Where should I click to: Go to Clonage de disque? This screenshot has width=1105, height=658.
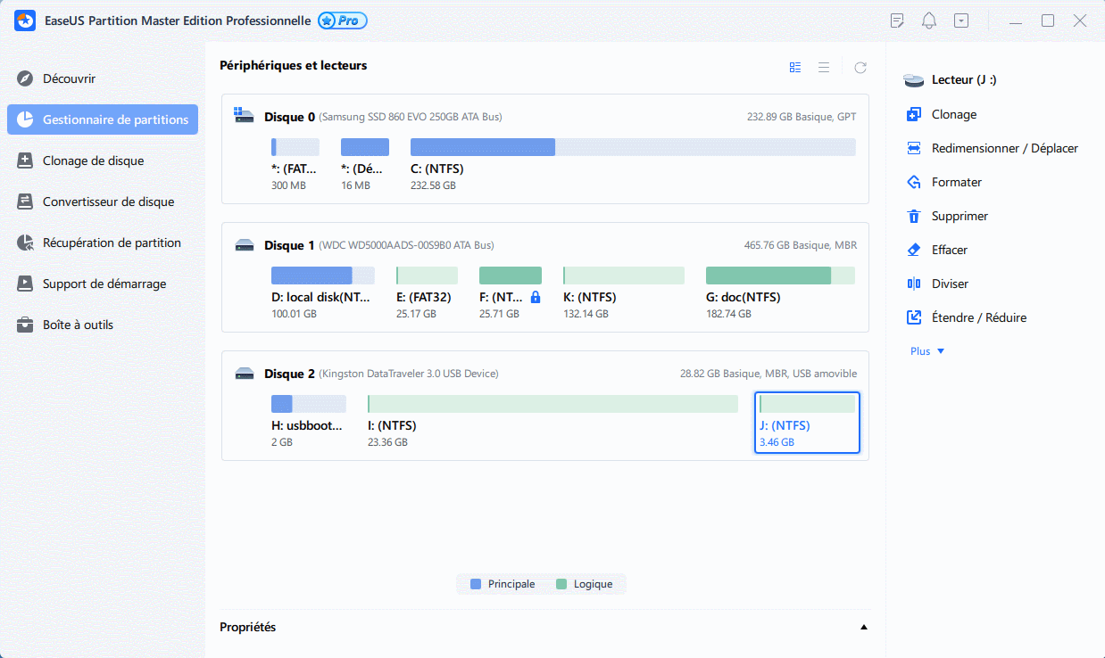point(93,160)
